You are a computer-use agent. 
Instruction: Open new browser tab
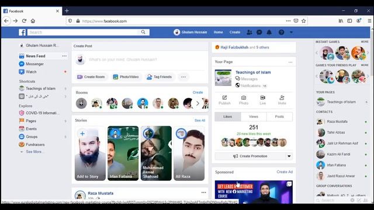tap(67, 10)
